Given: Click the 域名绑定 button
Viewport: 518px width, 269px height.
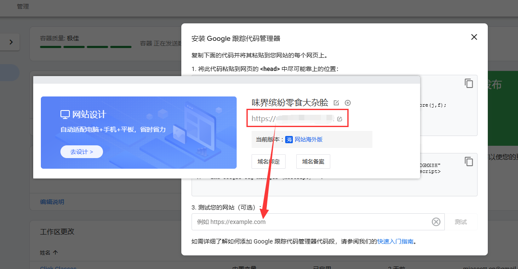Looking at the screenshot, I should coord(269,161).
